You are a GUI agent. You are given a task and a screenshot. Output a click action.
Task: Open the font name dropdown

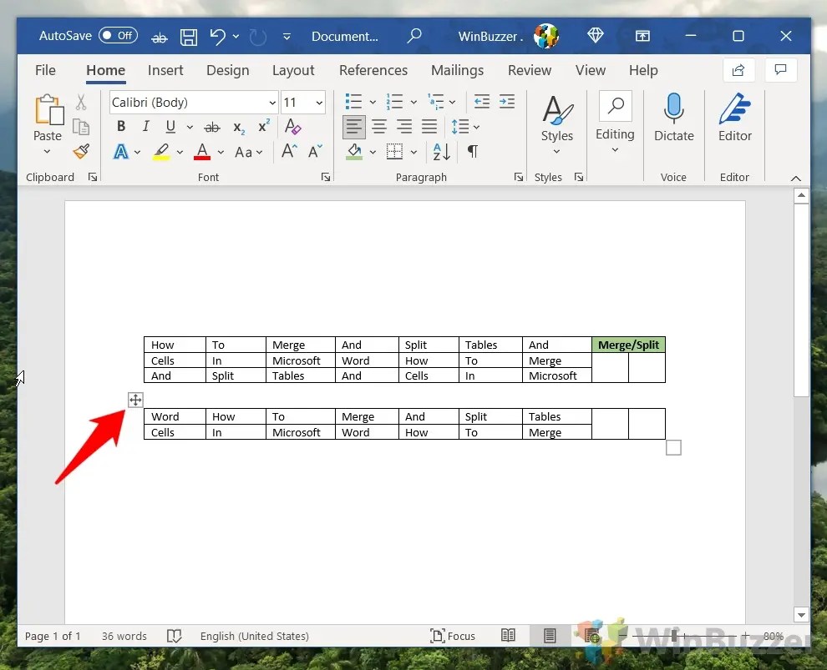[271, 102]
